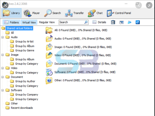155x116 pixels.
Task: Click the Document folder icon in list
Action: coord(49,64)
